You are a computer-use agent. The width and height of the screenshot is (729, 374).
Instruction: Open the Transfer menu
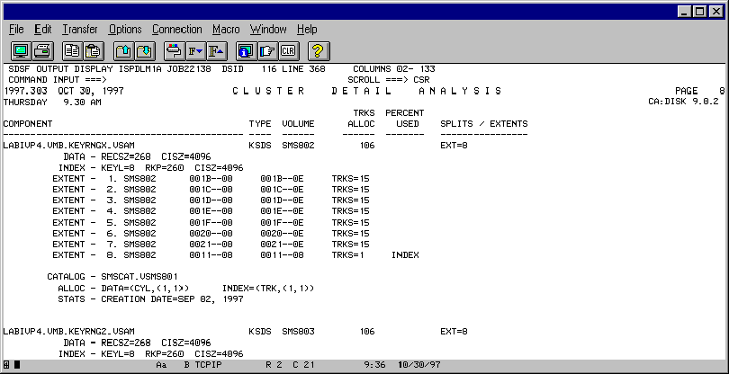pyautogui.click(x=80, y=30)
